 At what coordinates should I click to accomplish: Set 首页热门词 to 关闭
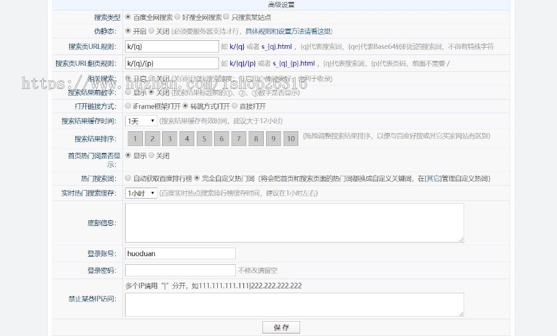click(152, 155)
